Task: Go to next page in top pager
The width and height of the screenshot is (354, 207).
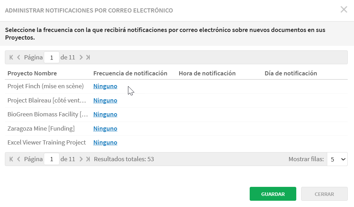Action: pyautogui.click(x=81, y=57)
